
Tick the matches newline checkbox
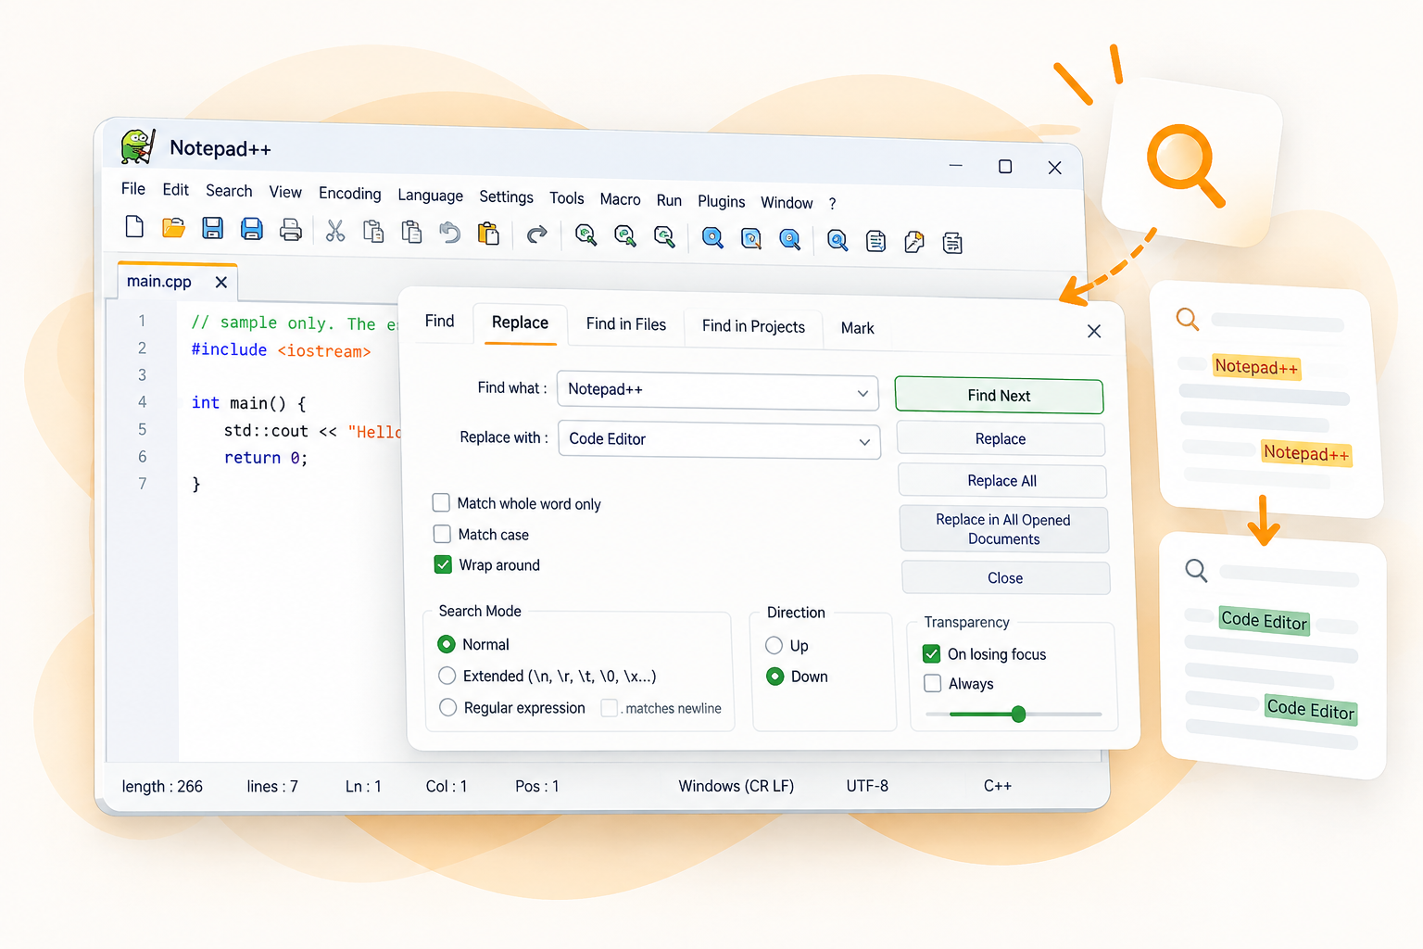tap(610, 708)
